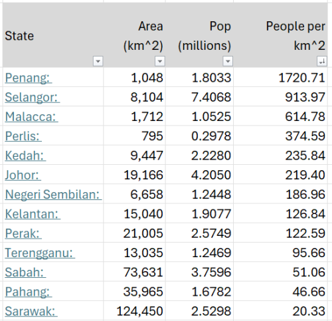Open the Area (km^2) filter dropdown
Viewport: 332px width, 321px height.
pyautogui.click(x=160, y=61)
